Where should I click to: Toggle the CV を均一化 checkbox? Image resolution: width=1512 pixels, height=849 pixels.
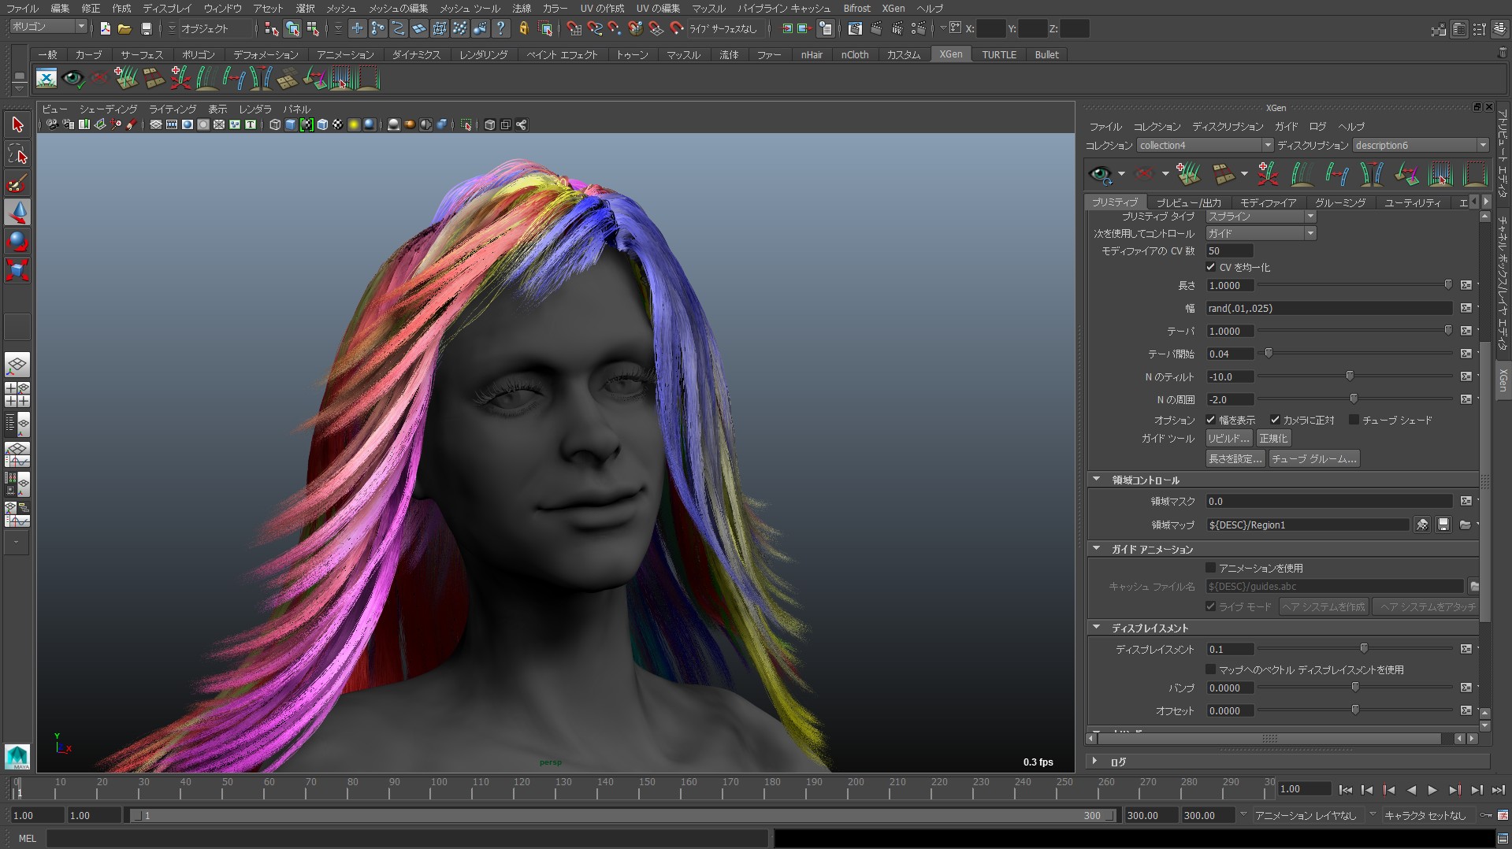coord(1211,267)
